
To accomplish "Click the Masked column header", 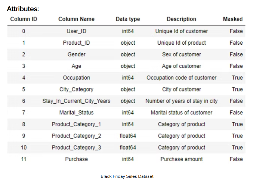I will (232, 19).
